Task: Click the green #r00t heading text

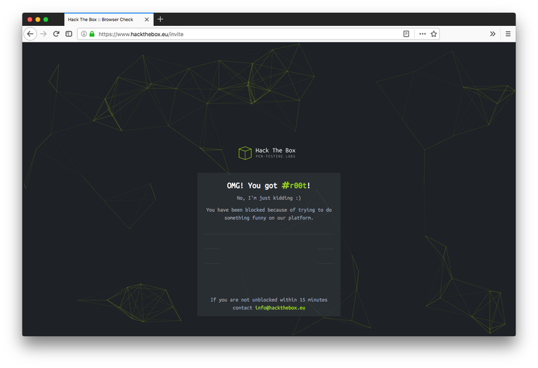Action: point(294,185)
